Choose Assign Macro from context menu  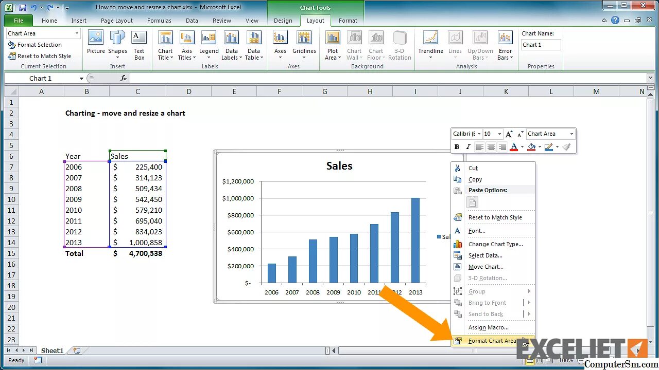pos(489,327)
